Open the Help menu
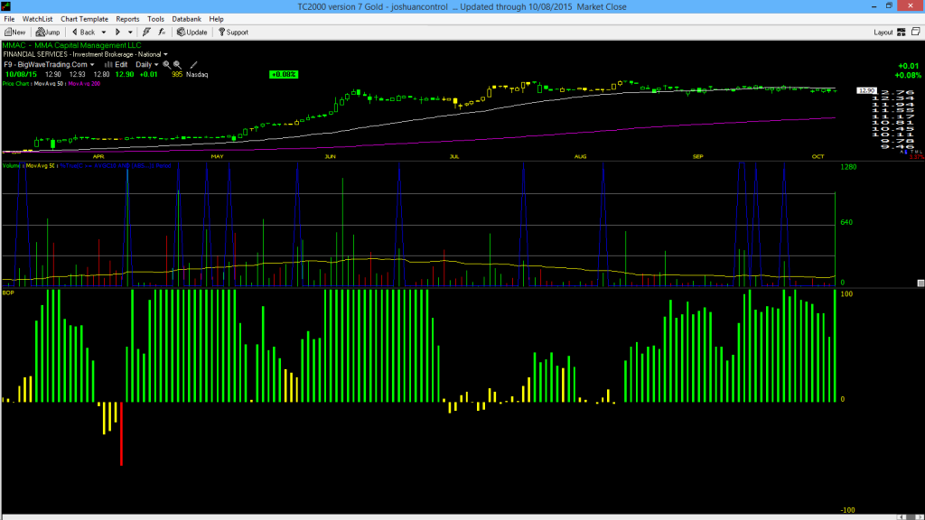925x520 pixels. click(x=217, y=19)
